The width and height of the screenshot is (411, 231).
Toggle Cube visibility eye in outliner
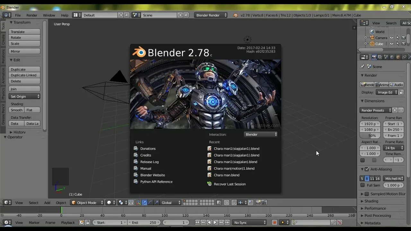[x=392, y=44]
